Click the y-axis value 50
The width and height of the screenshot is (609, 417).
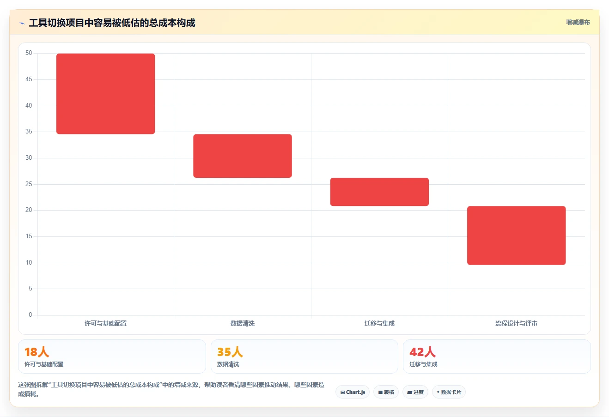(x=29, y=53)
